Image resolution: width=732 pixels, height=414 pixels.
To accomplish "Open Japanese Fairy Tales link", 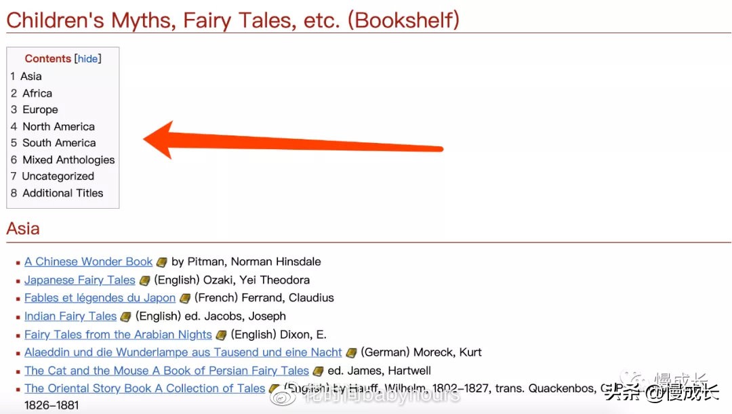I will tap(80, 280).
